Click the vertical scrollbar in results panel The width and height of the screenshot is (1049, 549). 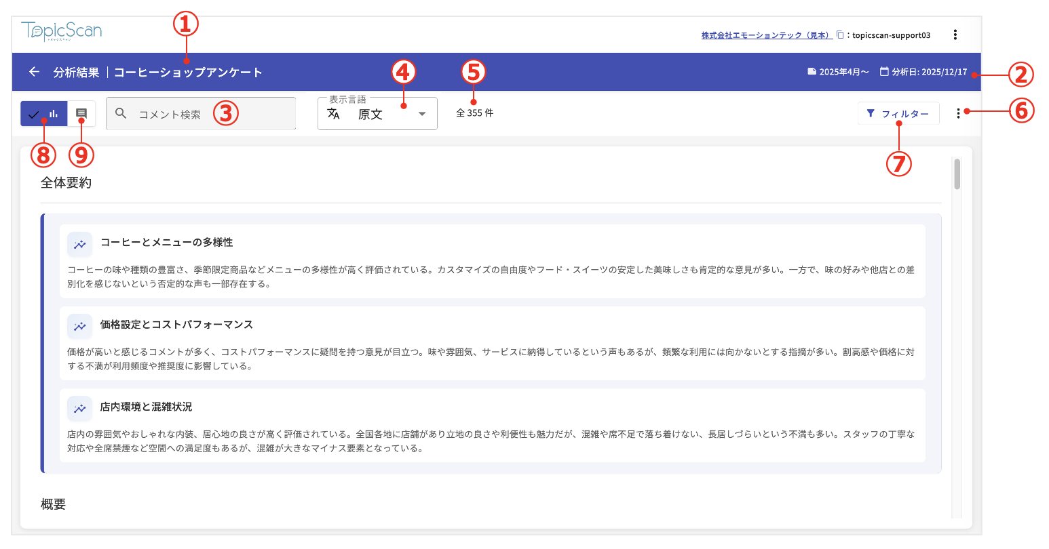point(957,174)
